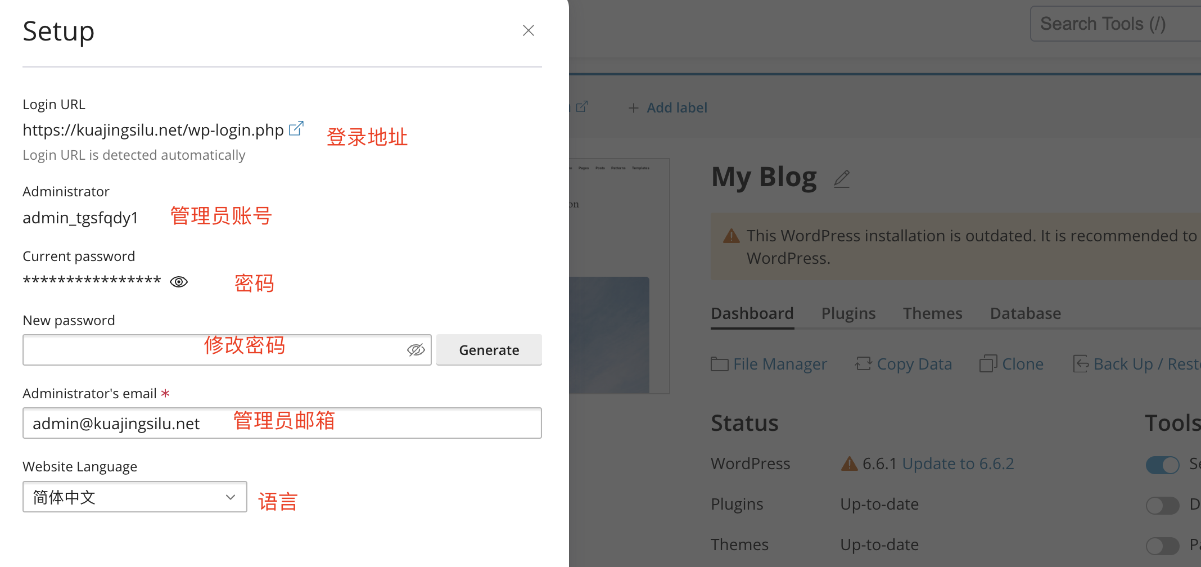
Task: Click external link icon beside Add label
Action: pyautogui.click(x=582, y=106)
